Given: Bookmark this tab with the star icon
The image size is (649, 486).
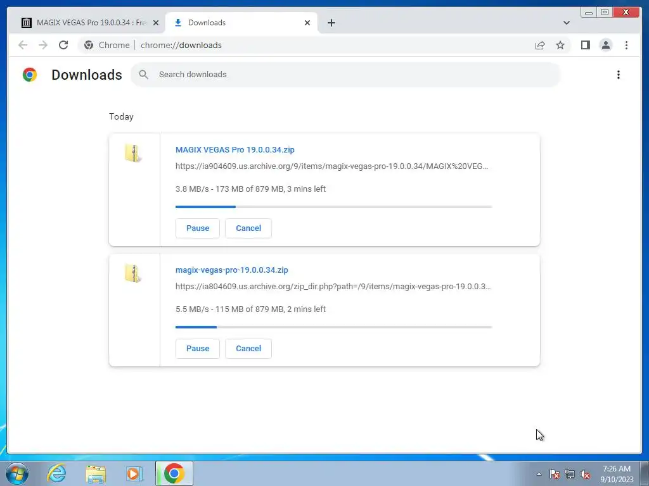Looking at the screenshot, I should [x=560, y=45].
